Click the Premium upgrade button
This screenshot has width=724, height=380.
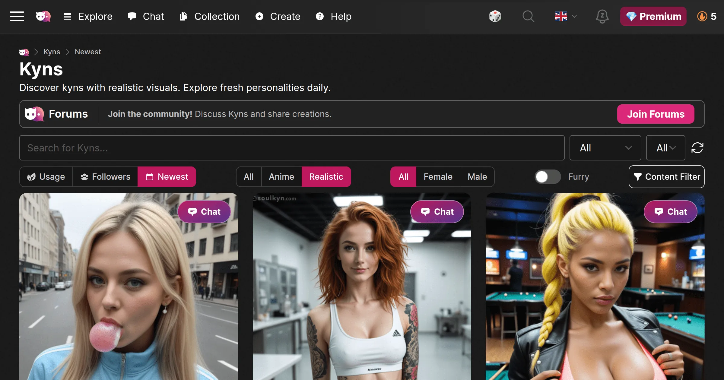(653, 16)
